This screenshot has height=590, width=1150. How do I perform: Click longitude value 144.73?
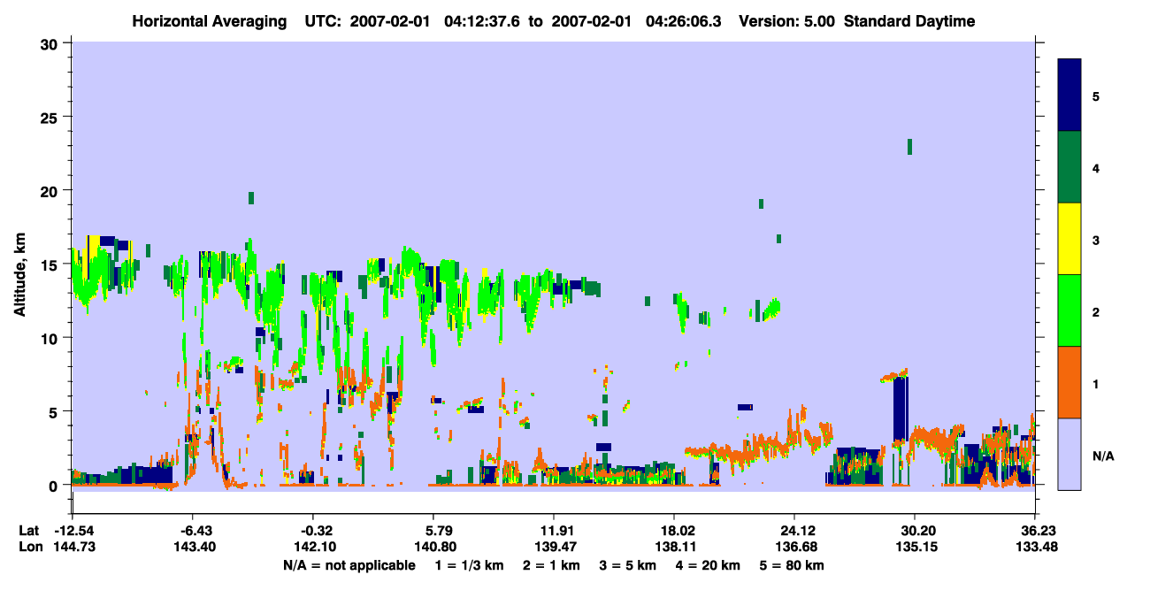(73, 547)
